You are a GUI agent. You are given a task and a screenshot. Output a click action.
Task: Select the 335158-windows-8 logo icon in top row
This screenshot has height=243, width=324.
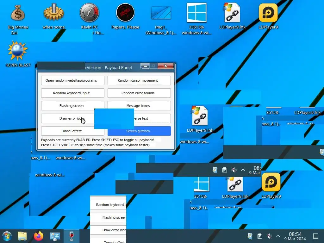coord(196,13)
